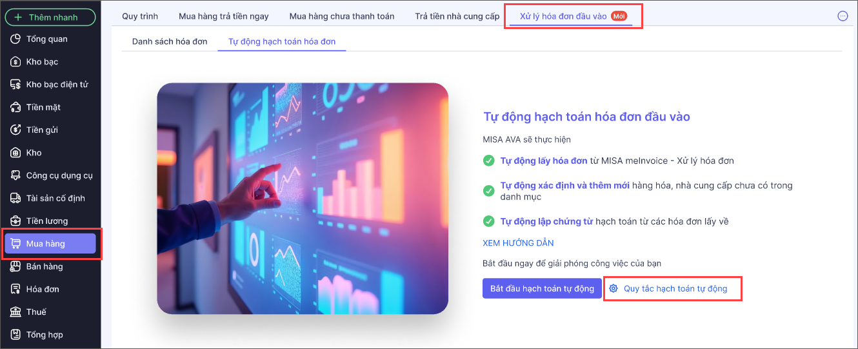The width and height of the screenshot is (858, 349).
Task: Select Tự động hạch toán hóa đơn subtab
Action: (282, 41)
